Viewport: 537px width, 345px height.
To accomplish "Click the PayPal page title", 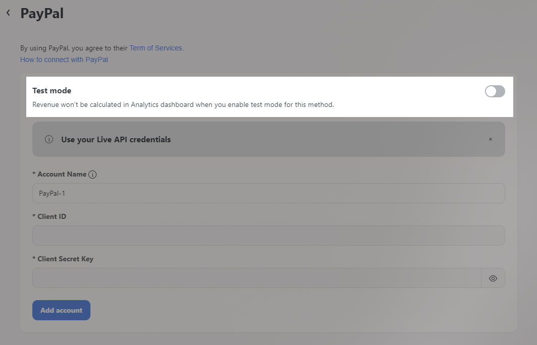I will (42, 13).
